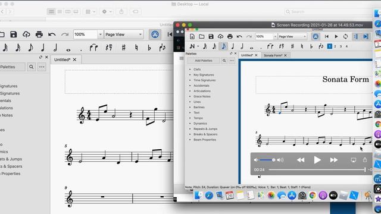The height and width of the screenshot is (214, 381).
Task: Undo the last action in background MuseScore
Action: [x=52, y=34]
